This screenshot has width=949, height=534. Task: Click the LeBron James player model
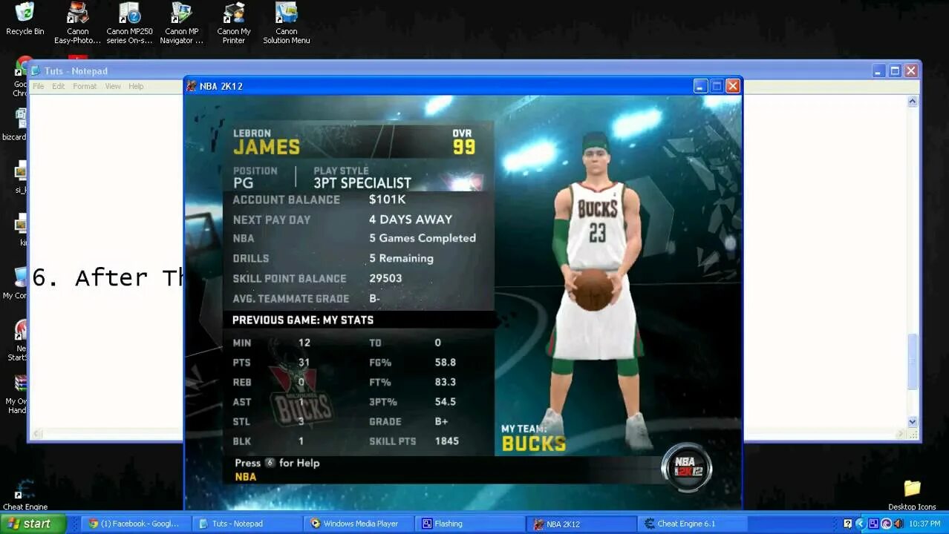596,289
